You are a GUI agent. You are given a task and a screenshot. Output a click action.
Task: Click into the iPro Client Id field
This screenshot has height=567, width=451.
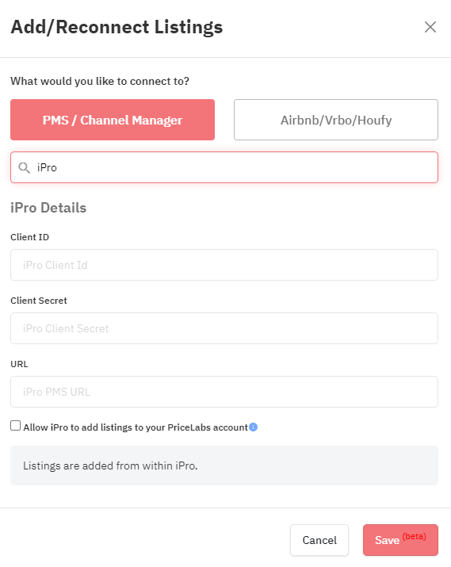point(224,265)
